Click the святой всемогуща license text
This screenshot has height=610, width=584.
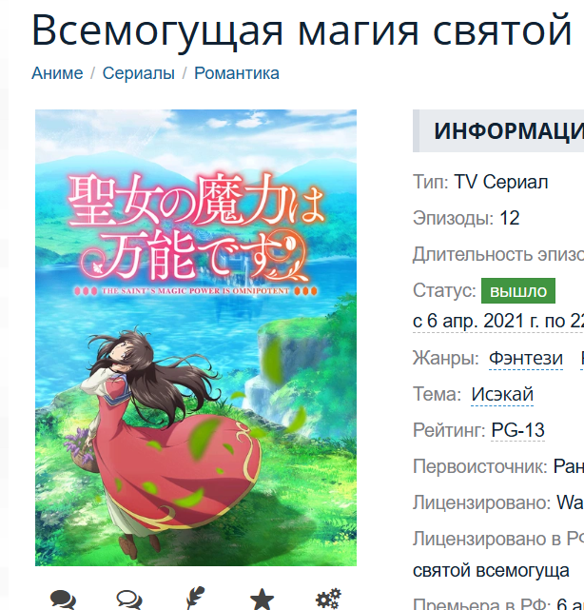pyautogui.click(x=491, y=571)
